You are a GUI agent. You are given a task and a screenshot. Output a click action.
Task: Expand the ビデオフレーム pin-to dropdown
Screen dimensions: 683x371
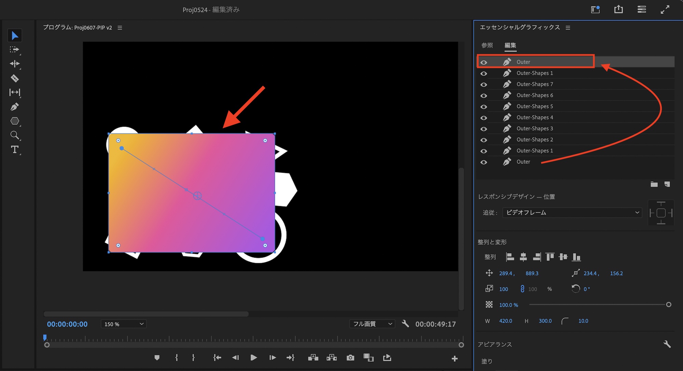(572, 213)
